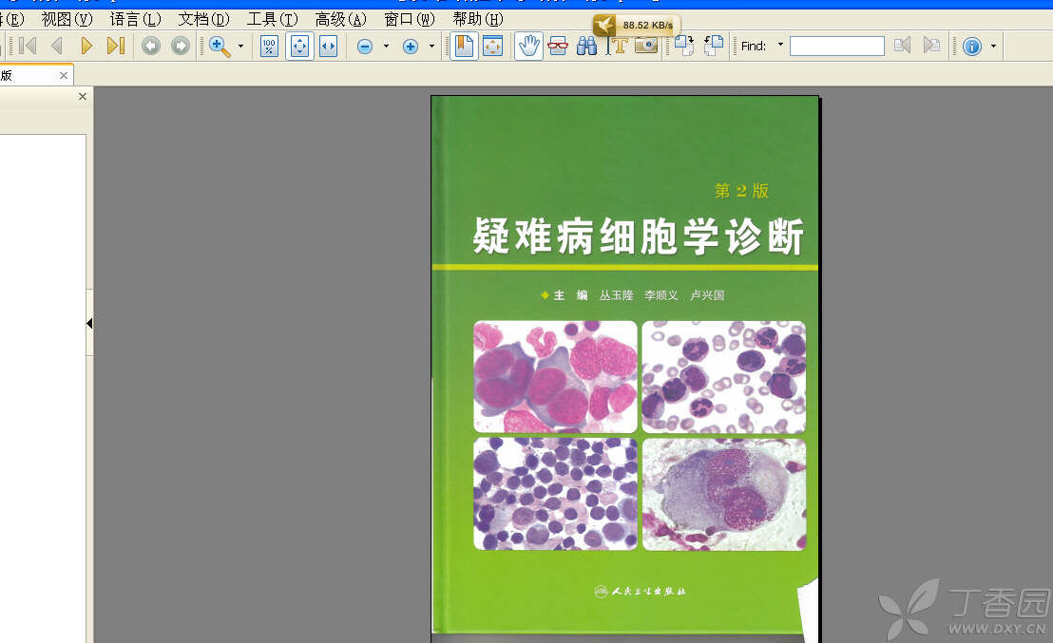This screenshot has width=1053, height=643.
Task: Toggle fit page view
Action: (299, 46)
